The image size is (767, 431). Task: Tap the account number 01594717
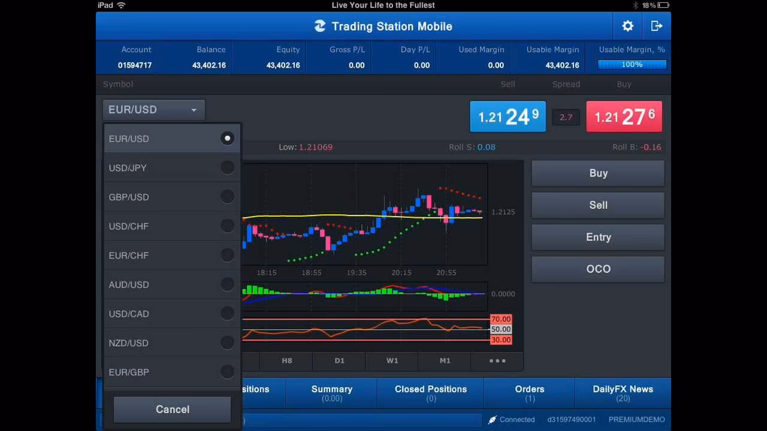[135, 65]
